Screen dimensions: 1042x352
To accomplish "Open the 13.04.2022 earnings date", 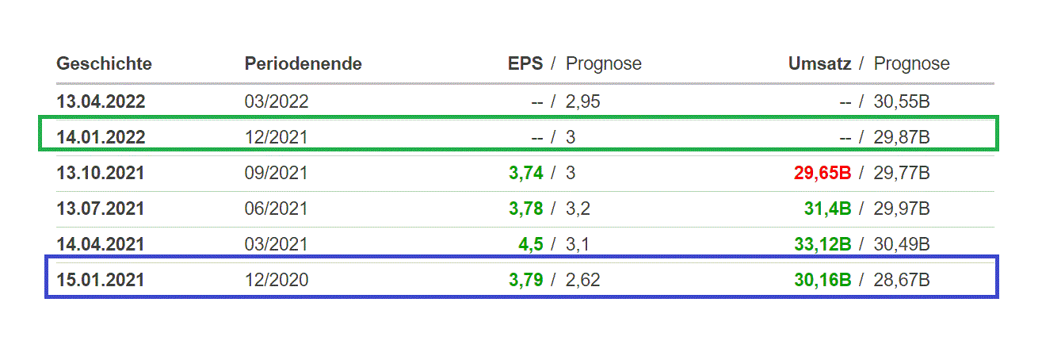I will (101, 101).
